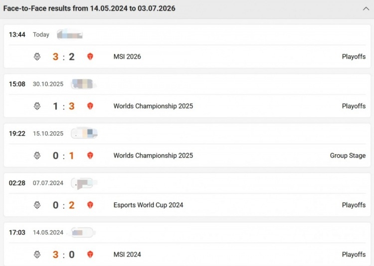Click G2 logo in Esports World Cup match

tap(37, 205)
